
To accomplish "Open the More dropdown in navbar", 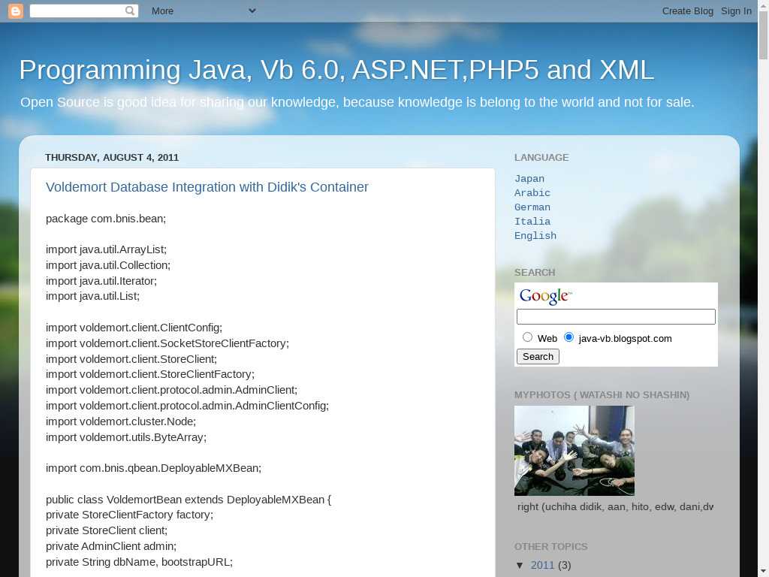I will 203,11.
